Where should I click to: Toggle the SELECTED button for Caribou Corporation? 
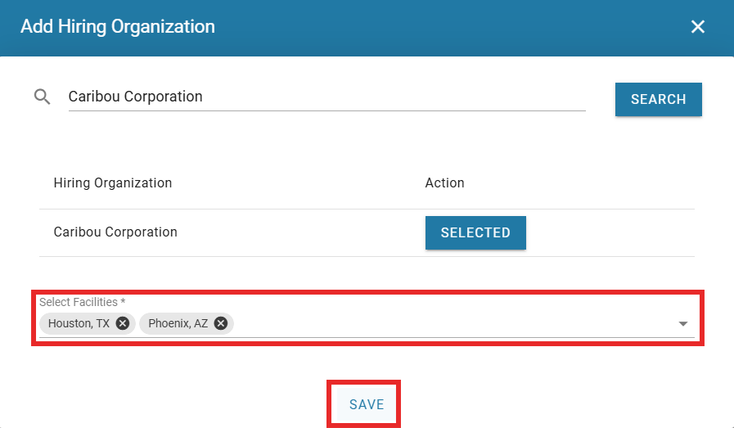click(475, 232)
